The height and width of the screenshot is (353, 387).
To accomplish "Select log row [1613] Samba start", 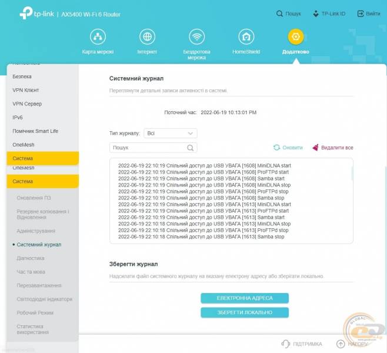I will click(x=201, y=217).
